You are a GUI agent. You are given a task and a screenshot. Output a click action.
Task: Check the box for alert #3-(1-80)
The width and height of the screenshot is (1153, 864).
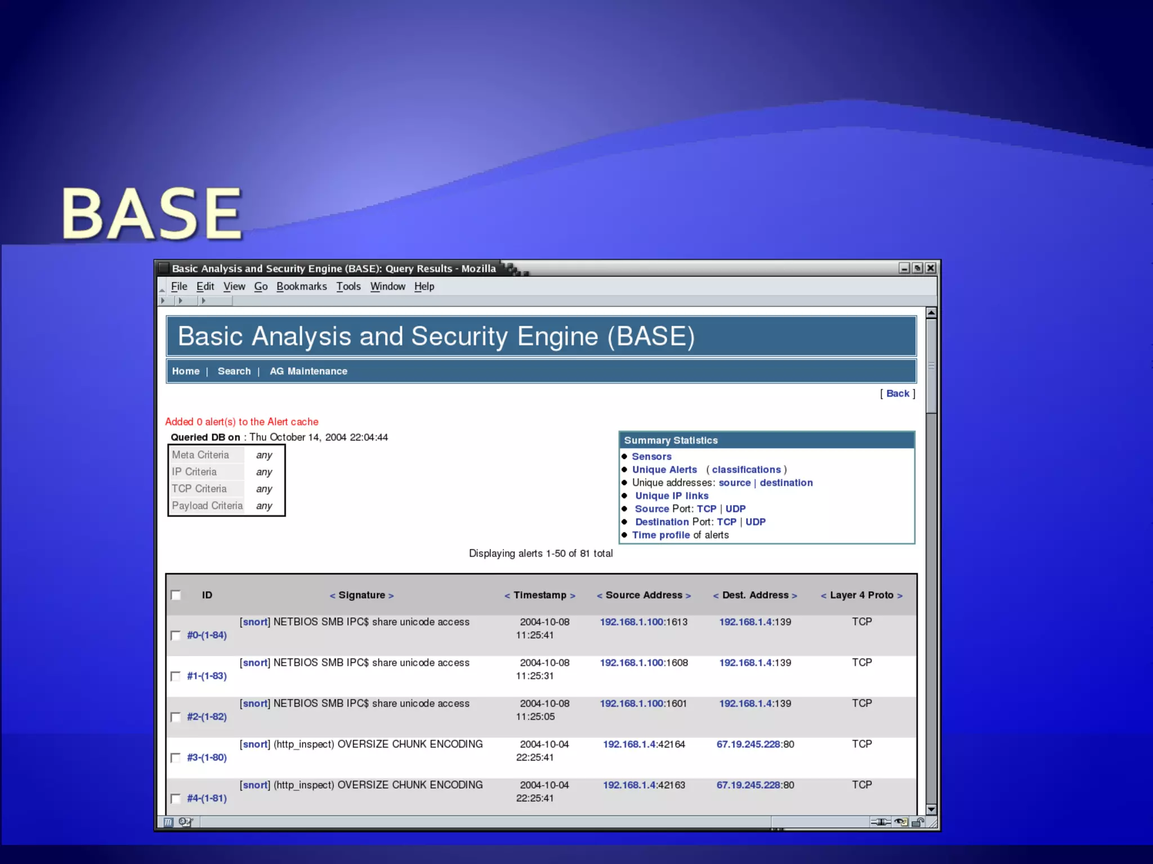click(176, 758)
